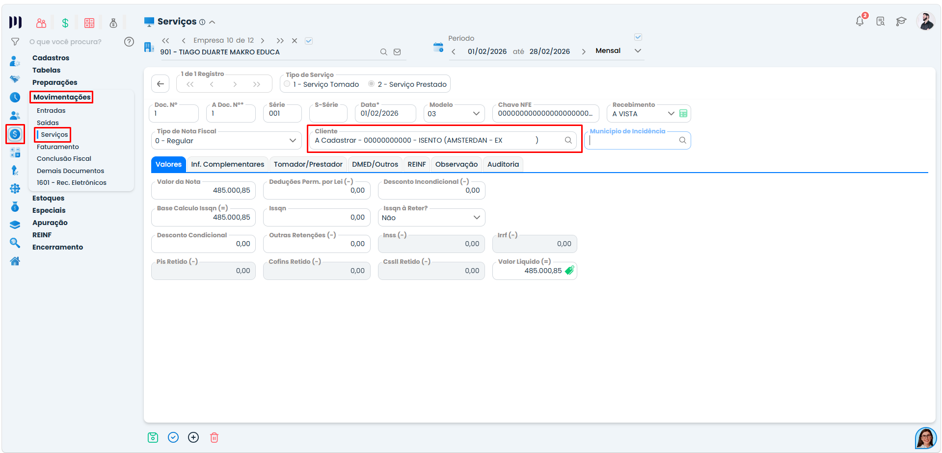The height and width of the screenshot is (453, 942).
Task: Open Saídas under Movimentações
Action: tap(48, 123)
